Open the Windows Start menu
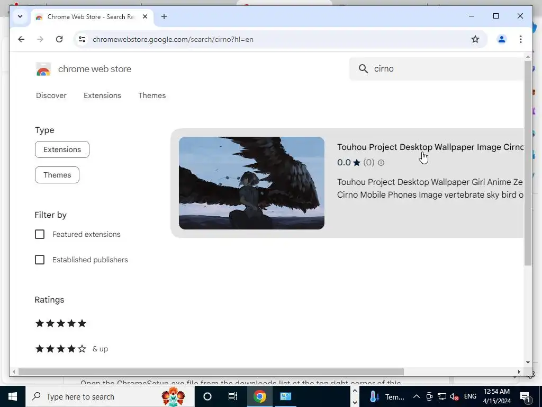The width and height of the screenshot is (542, 407). pos(13,396)
